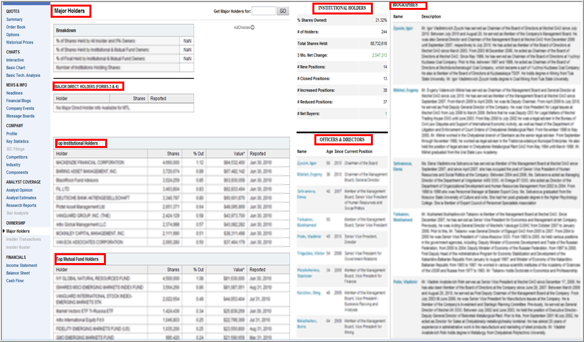The width and height of the screenshot is (584, 342).
Task: Open Zyuzin, Igor biography name link
Action: (403, 28)
